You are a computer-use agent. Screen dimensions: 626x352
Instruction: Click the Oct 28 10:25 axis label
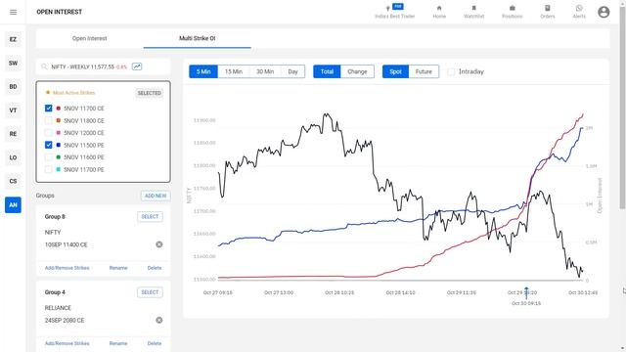click(339, 292)
